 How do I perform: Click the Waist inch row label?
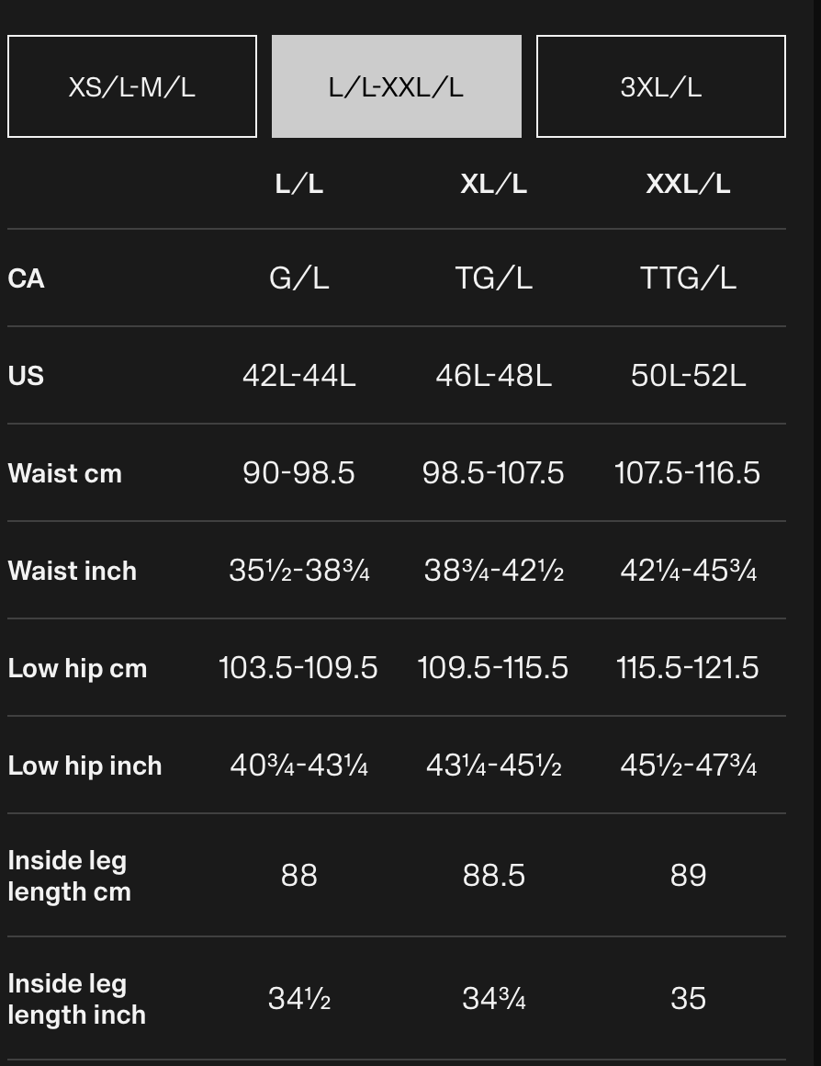point(72,571)
